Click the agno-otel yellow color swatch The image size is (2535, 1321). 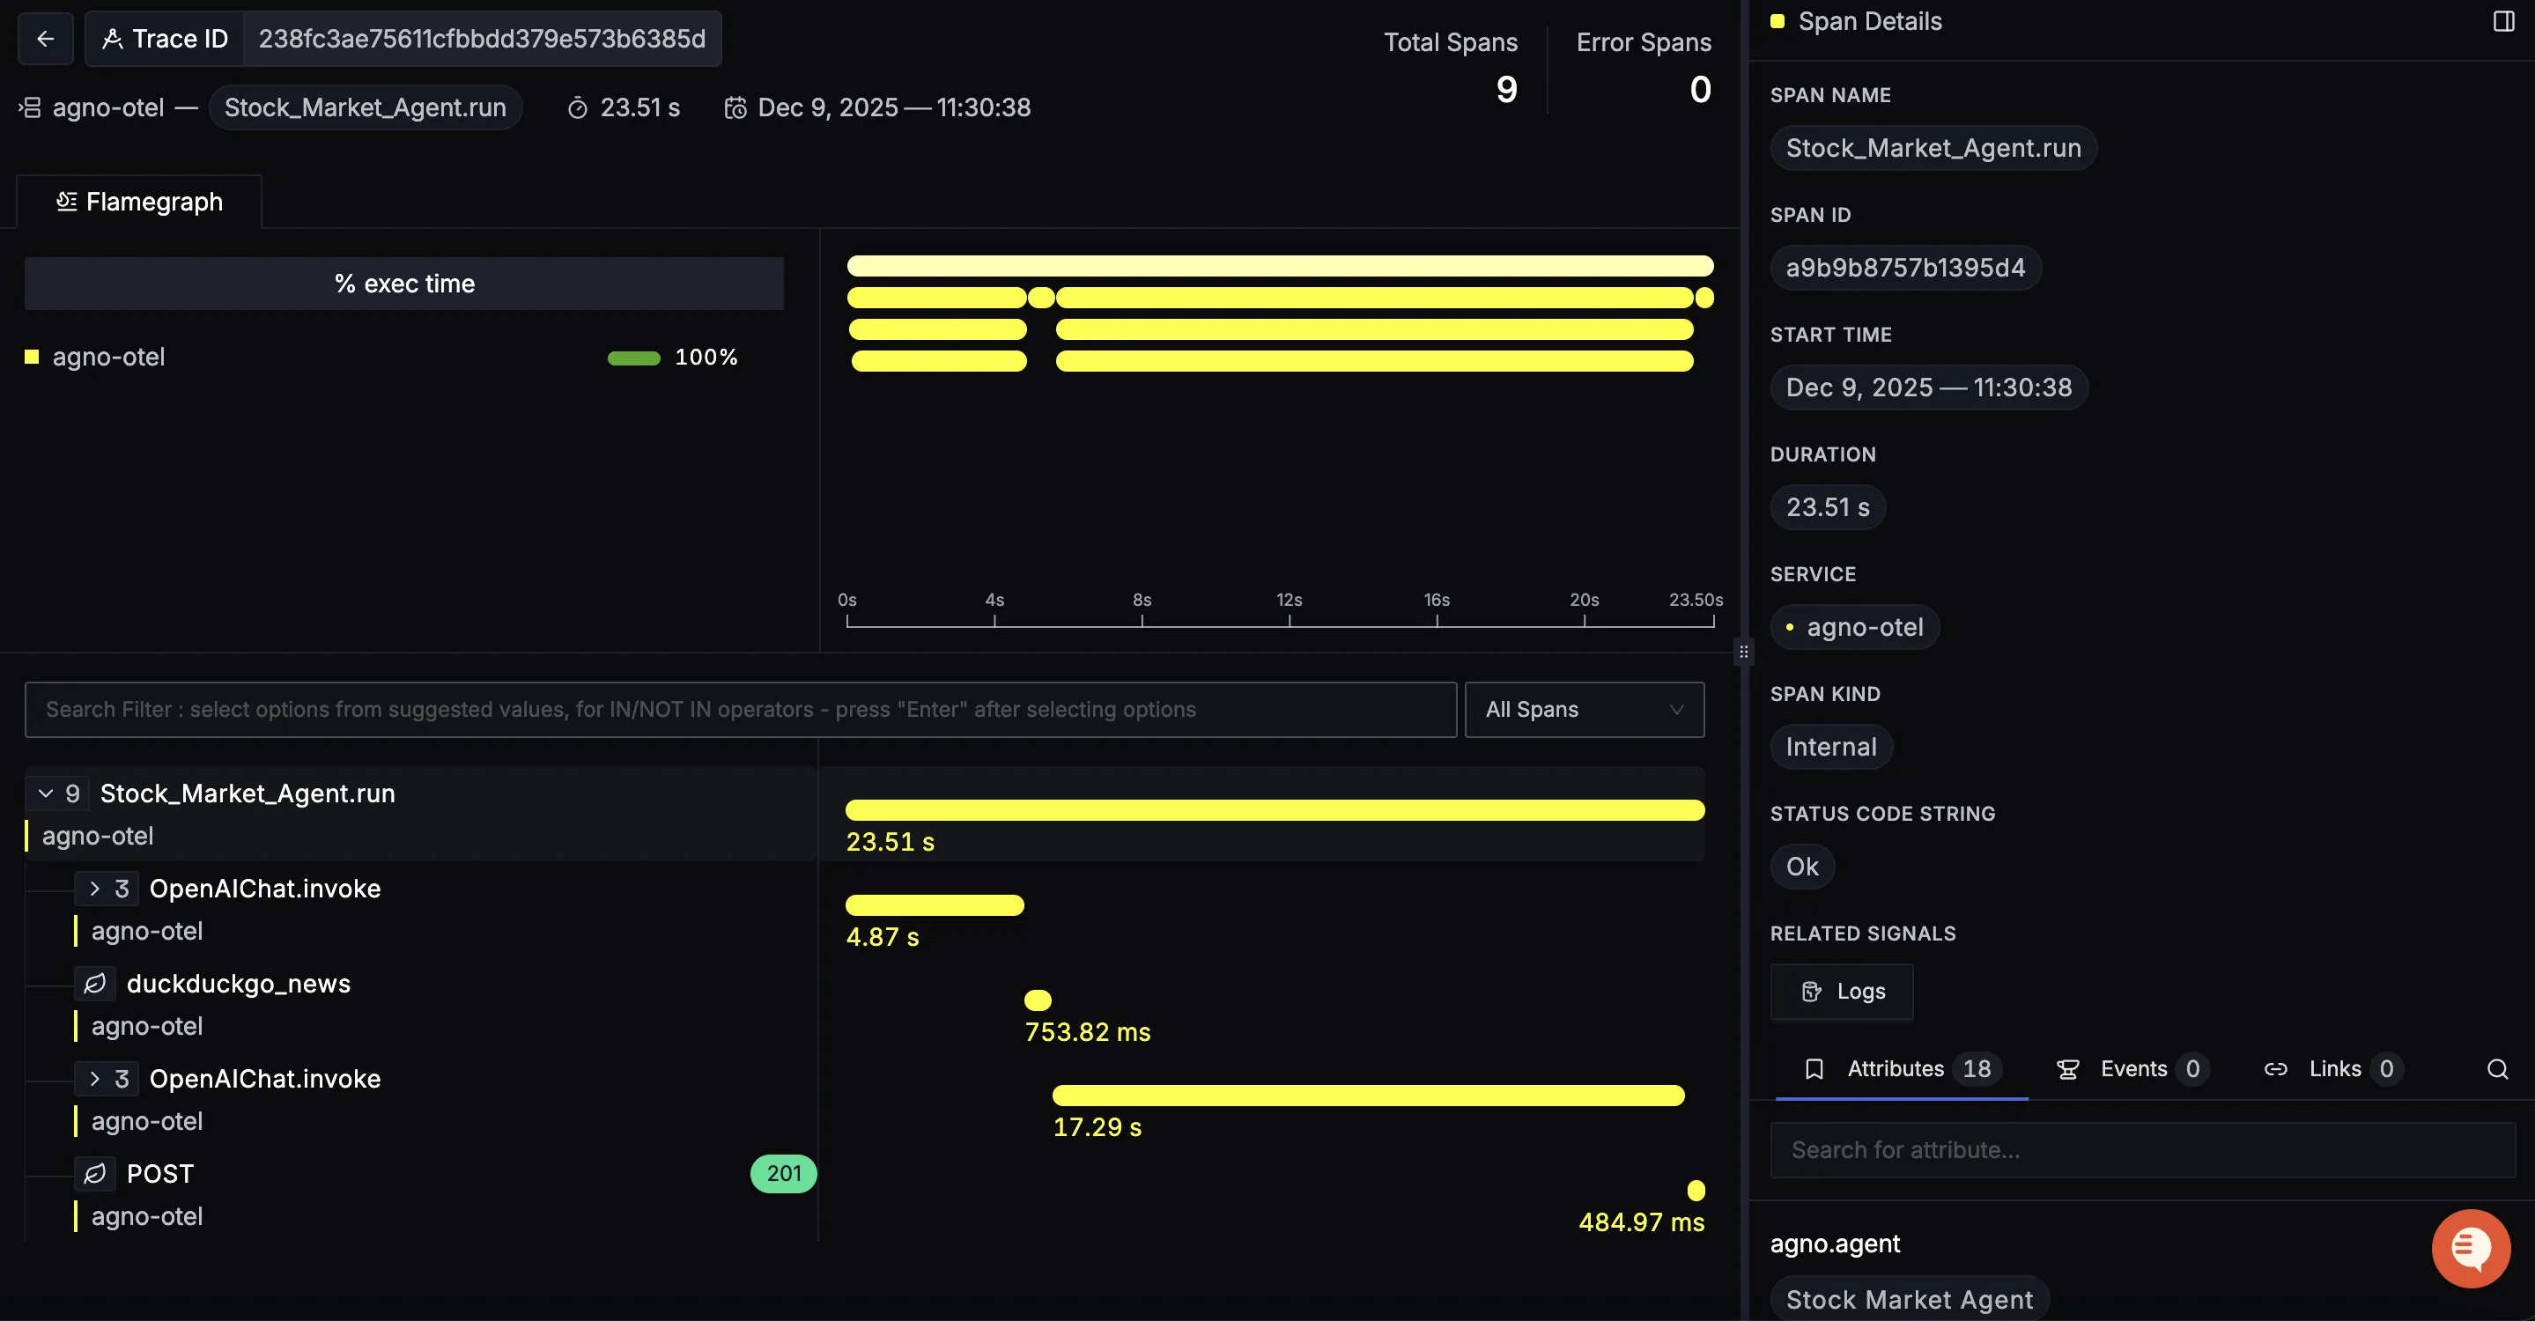coord(32,357)
